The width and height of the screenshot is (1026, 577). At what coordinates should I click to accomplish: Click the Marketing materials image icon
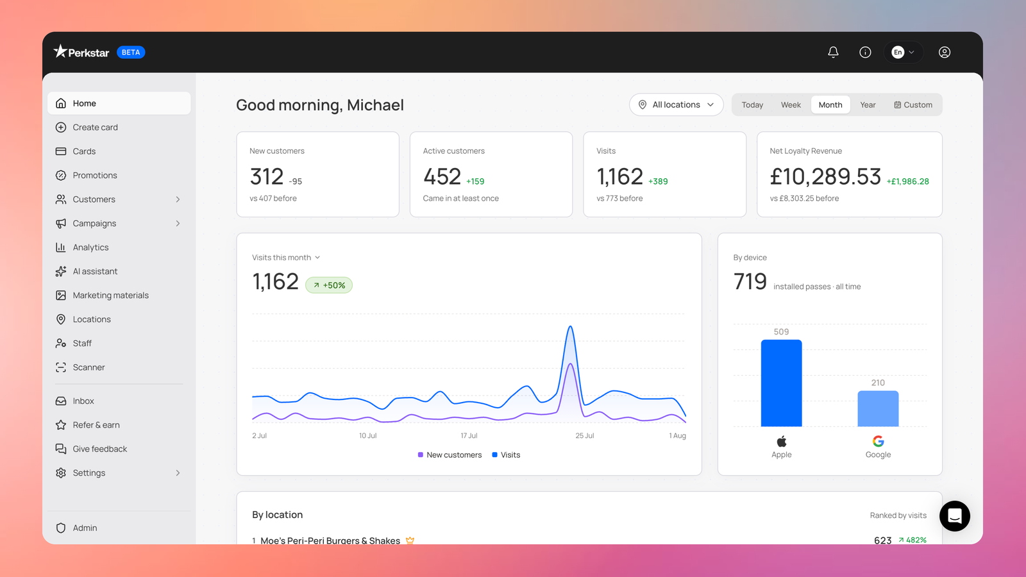point(61,296)
